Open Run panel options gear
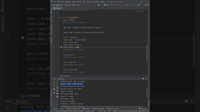Viewport: 200px width, 112px height. pyautogui.click(x=143, y=79)
